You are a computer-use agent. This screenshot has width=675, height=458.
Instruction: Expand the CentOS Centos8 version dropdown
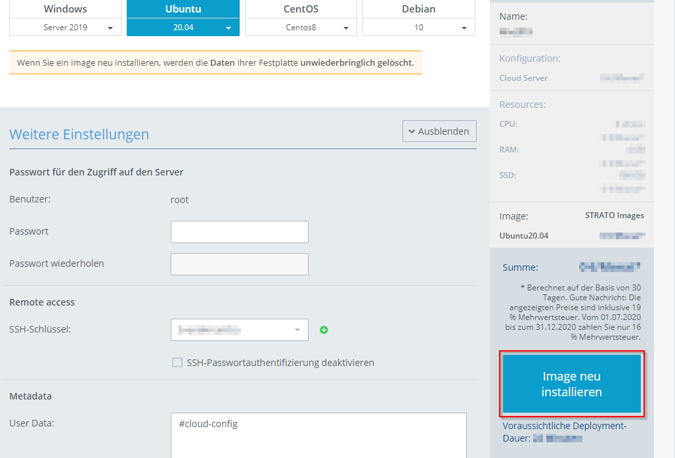pyautogui.click(x=301, y=28)
